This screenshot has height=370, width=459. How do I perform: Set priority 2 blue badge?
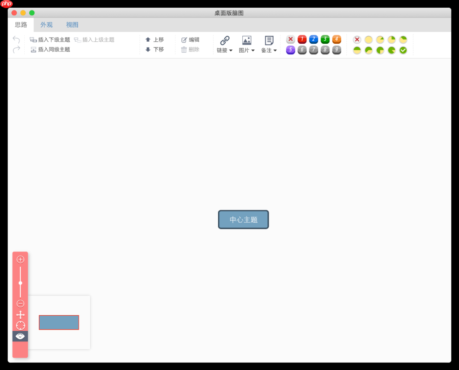(x=314, y=39)
